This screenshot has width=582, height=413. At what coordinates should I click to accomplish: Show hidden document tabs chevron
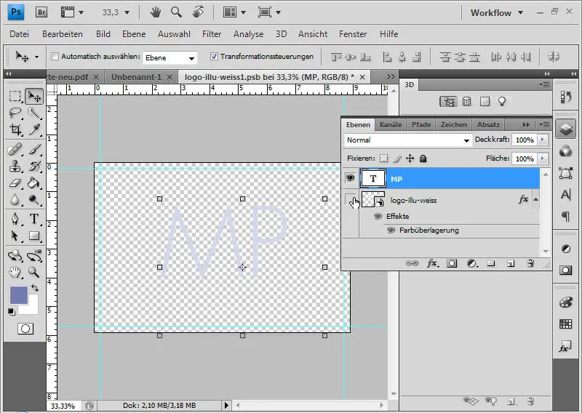pyautogui.click(x=391, y=76)
